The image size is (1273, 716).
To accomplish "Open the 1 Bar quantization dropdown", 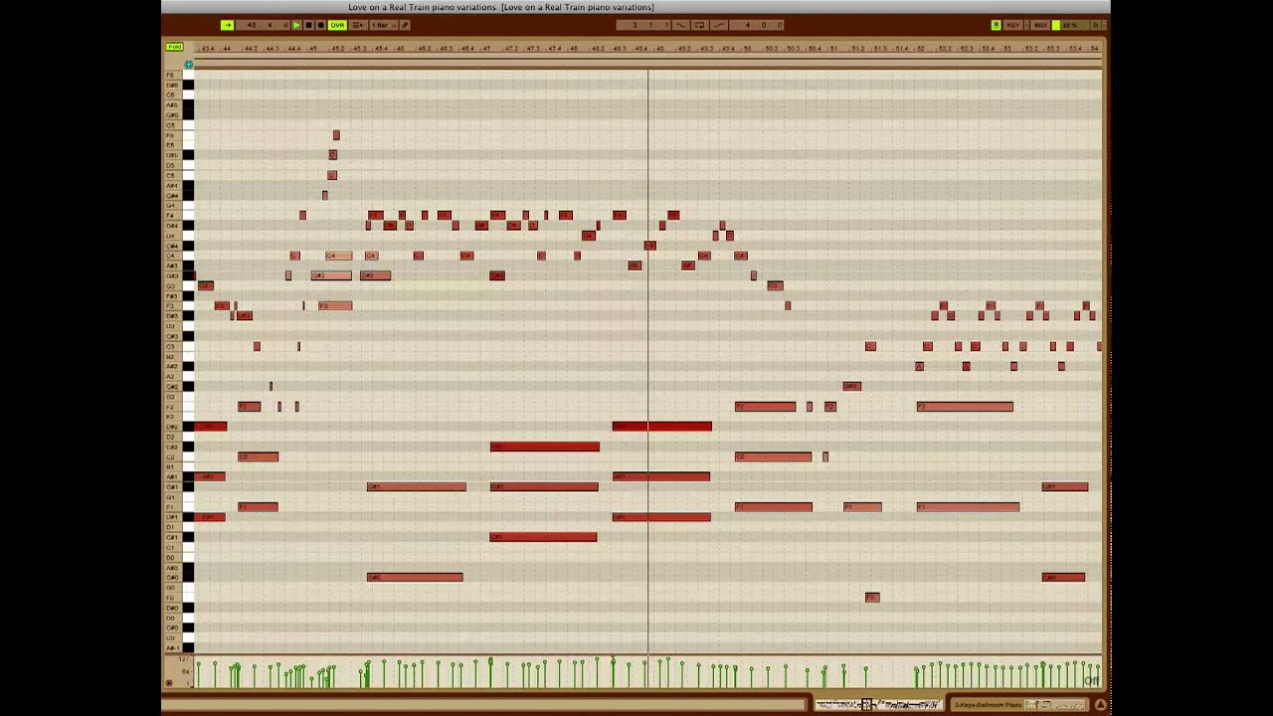I will click(x=384, y=25).
